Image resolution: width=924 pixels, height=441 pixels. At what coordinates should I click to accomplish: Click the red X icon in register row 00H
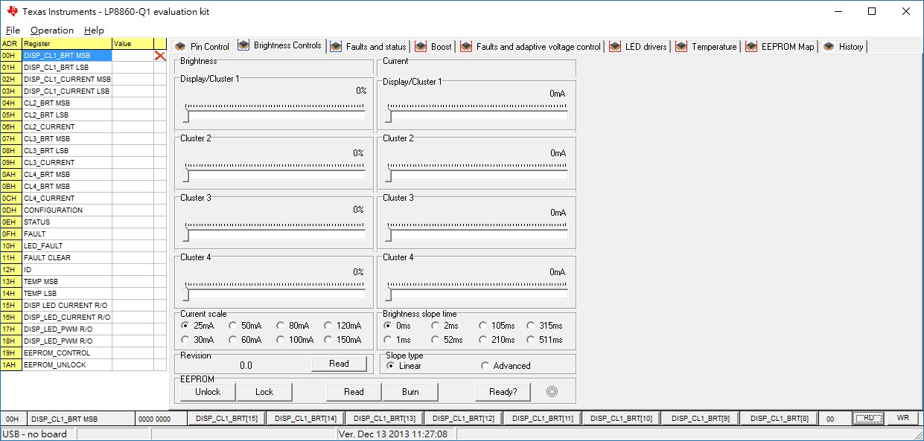pyautogui.click(x=159, y=56)
